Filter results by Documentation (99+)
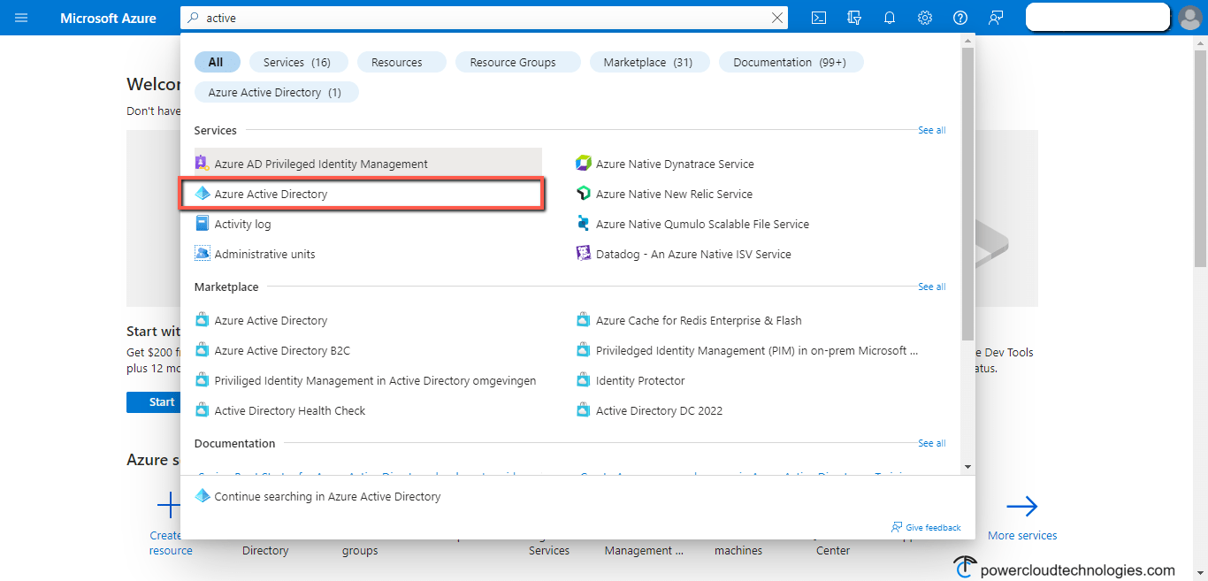Image resolution: width=1208 pixels, height=581 pixels. [790, 62]
